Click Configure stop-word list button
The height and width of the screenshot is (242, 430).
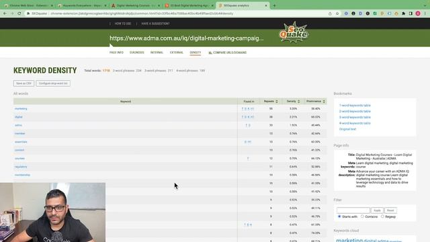pos(53,83)
